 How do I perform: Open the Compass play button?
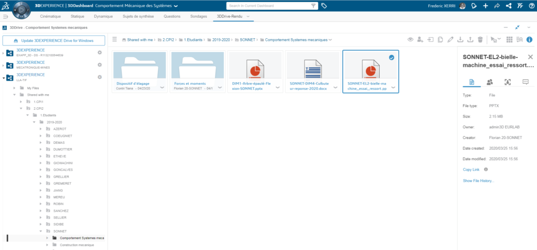coord(21,10)
